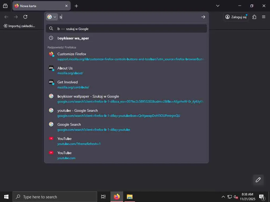Select the Nowa karta tab

click(x=41, y=6)
